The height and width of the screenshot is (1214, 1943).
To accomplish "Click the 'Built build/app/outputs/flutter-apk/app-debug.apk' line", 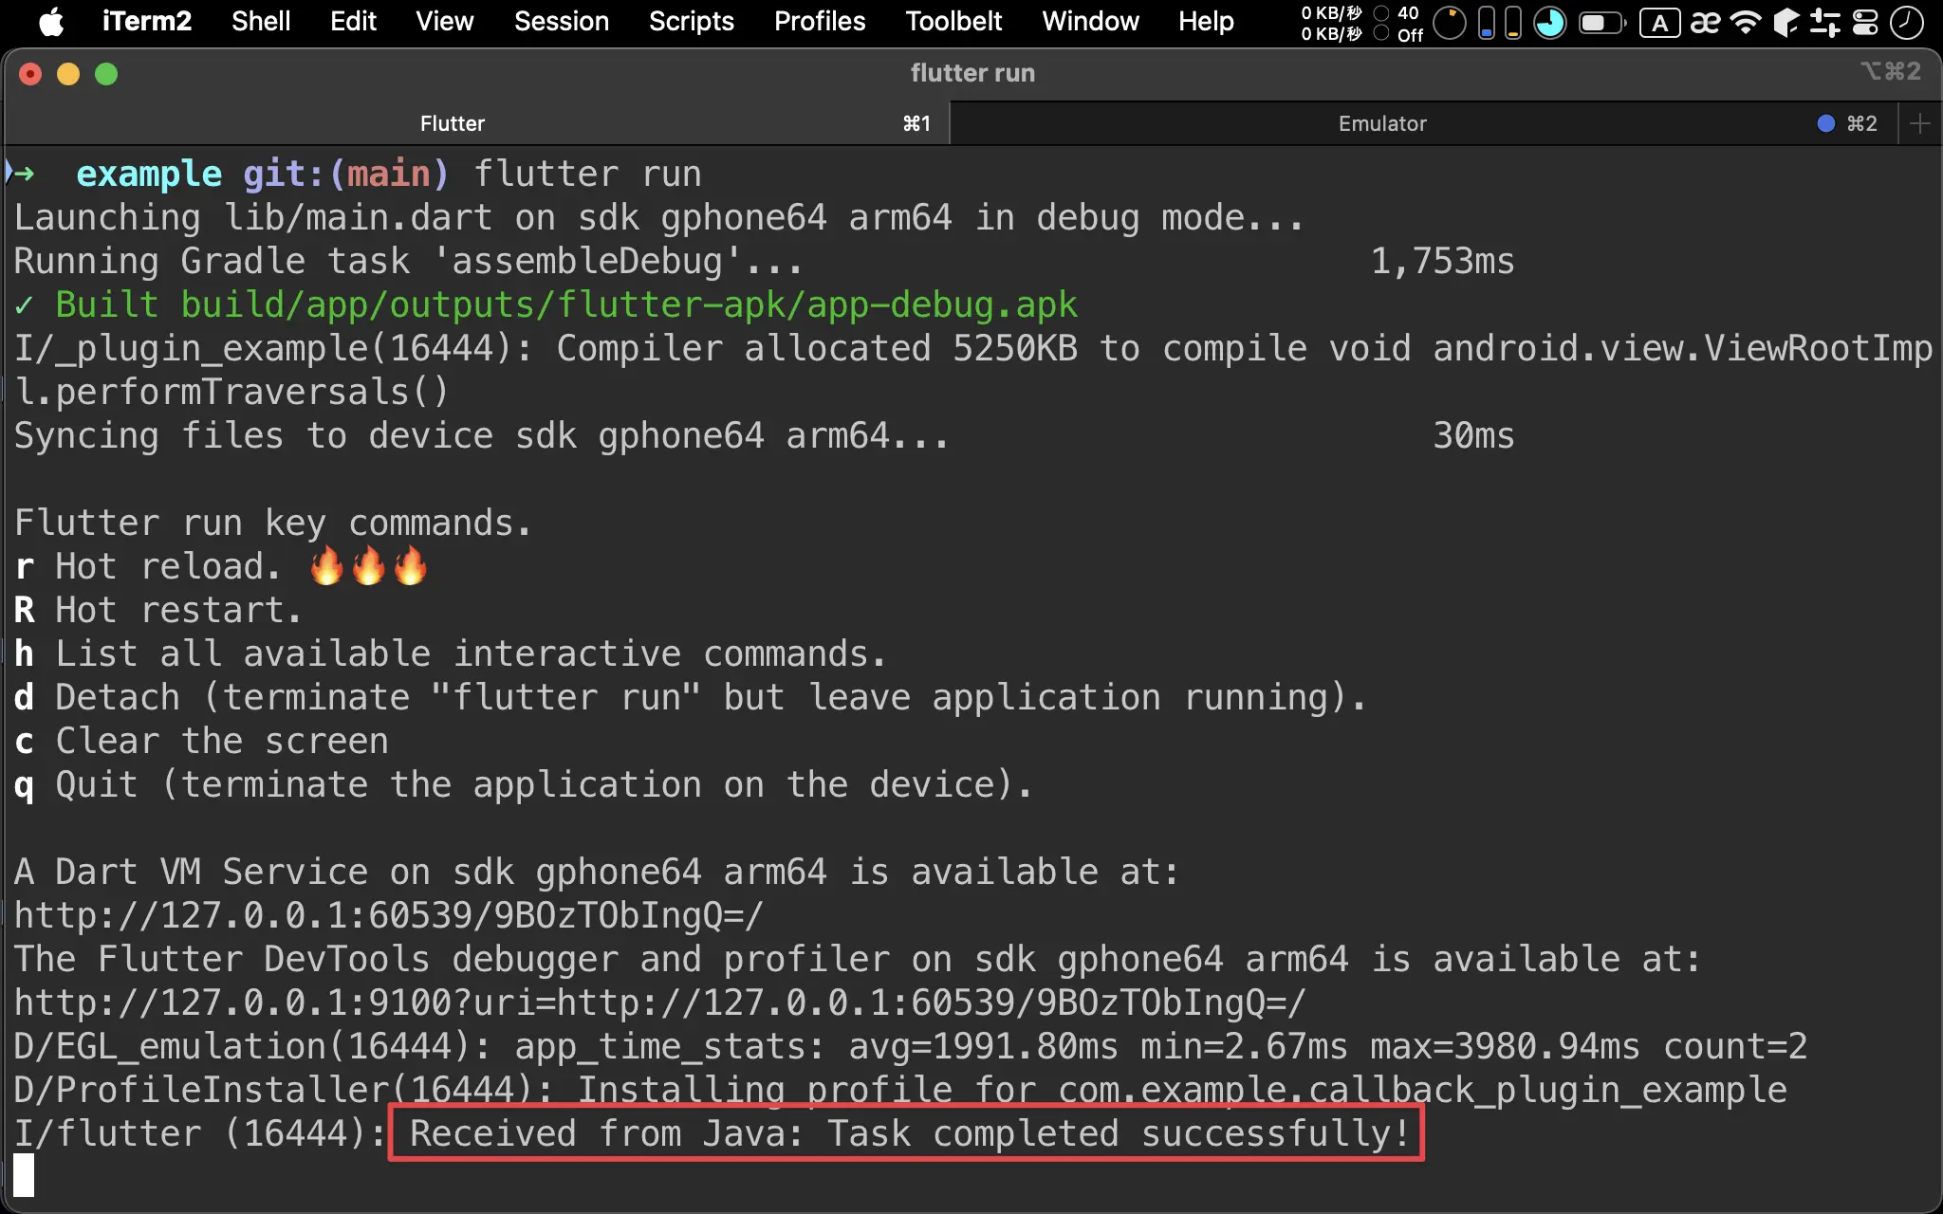I will [546, 304].
